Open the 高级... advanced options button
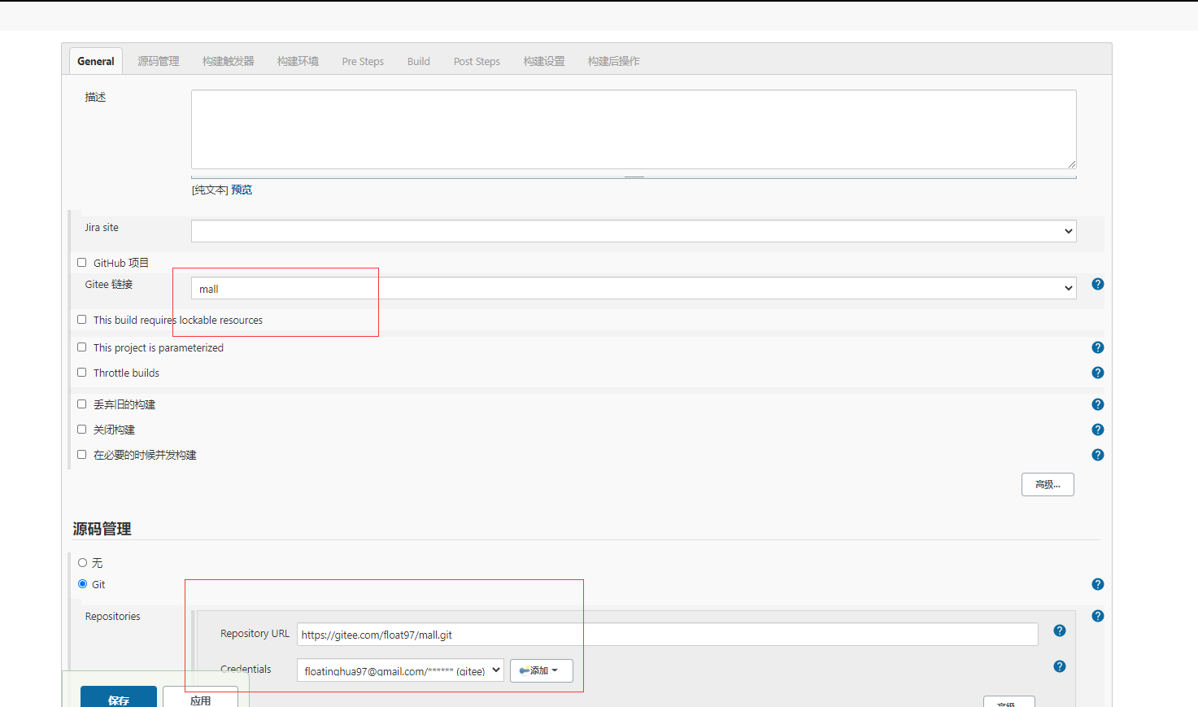 point(1048,484)
